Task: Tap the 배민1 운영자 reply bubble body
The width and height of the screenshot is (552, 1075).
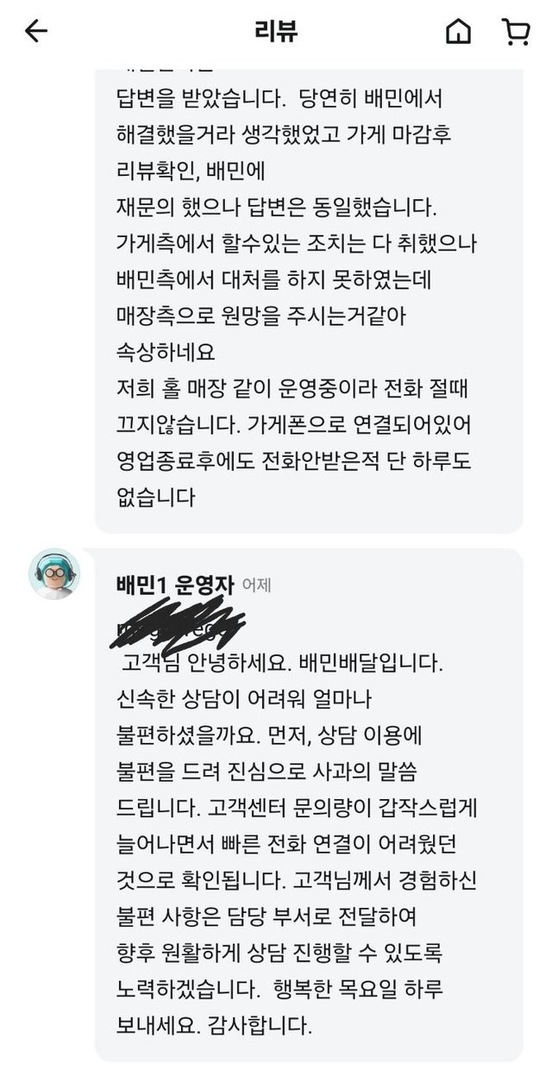Action: (x=309, y=804)
